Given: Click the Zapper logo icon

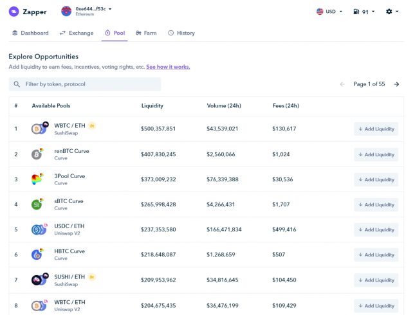Looking at the screenshot, I should click(14, 12).
